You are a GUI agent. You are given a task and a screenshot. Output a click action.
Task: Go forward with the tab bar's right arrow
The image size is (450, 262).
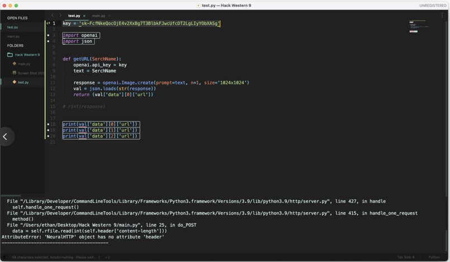pos(60,15)
